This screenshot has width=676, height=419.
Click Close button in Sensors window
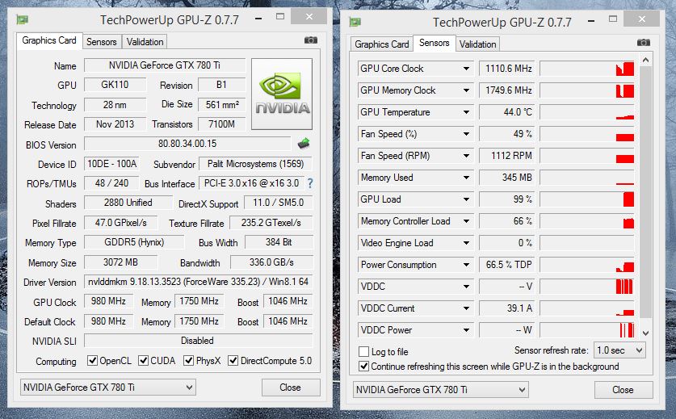point(624,390)
